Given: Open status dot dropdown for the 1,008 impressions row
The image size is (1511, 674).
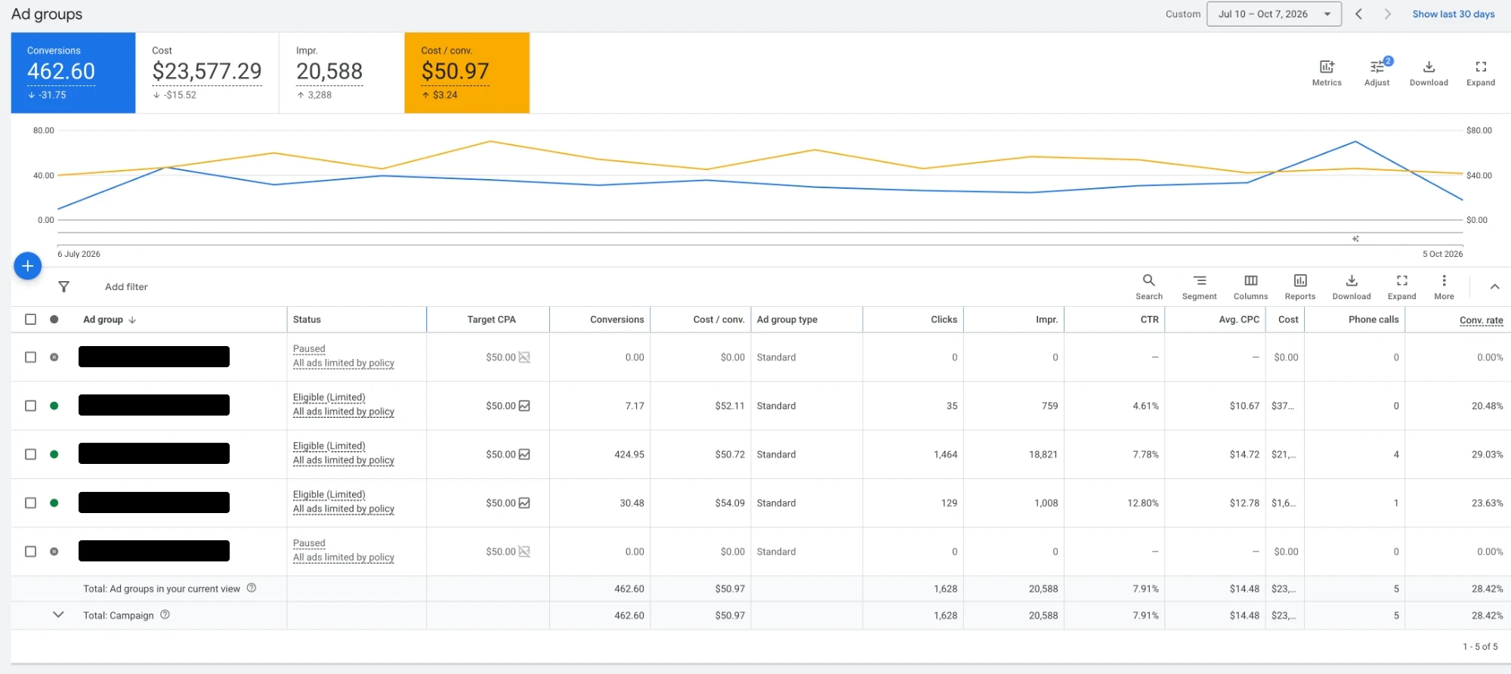Looking at the screenshot, I should (54, 503).
